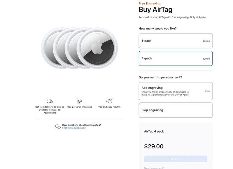Click the chat bubbles icon
Image resolution: width=233 pixels, height=169 pixels.
point(58,127)
